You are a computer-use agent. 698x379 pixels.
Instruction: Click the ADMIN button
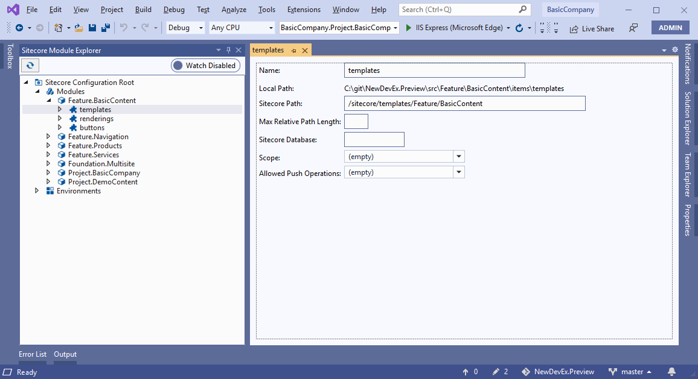click(670, 28)
